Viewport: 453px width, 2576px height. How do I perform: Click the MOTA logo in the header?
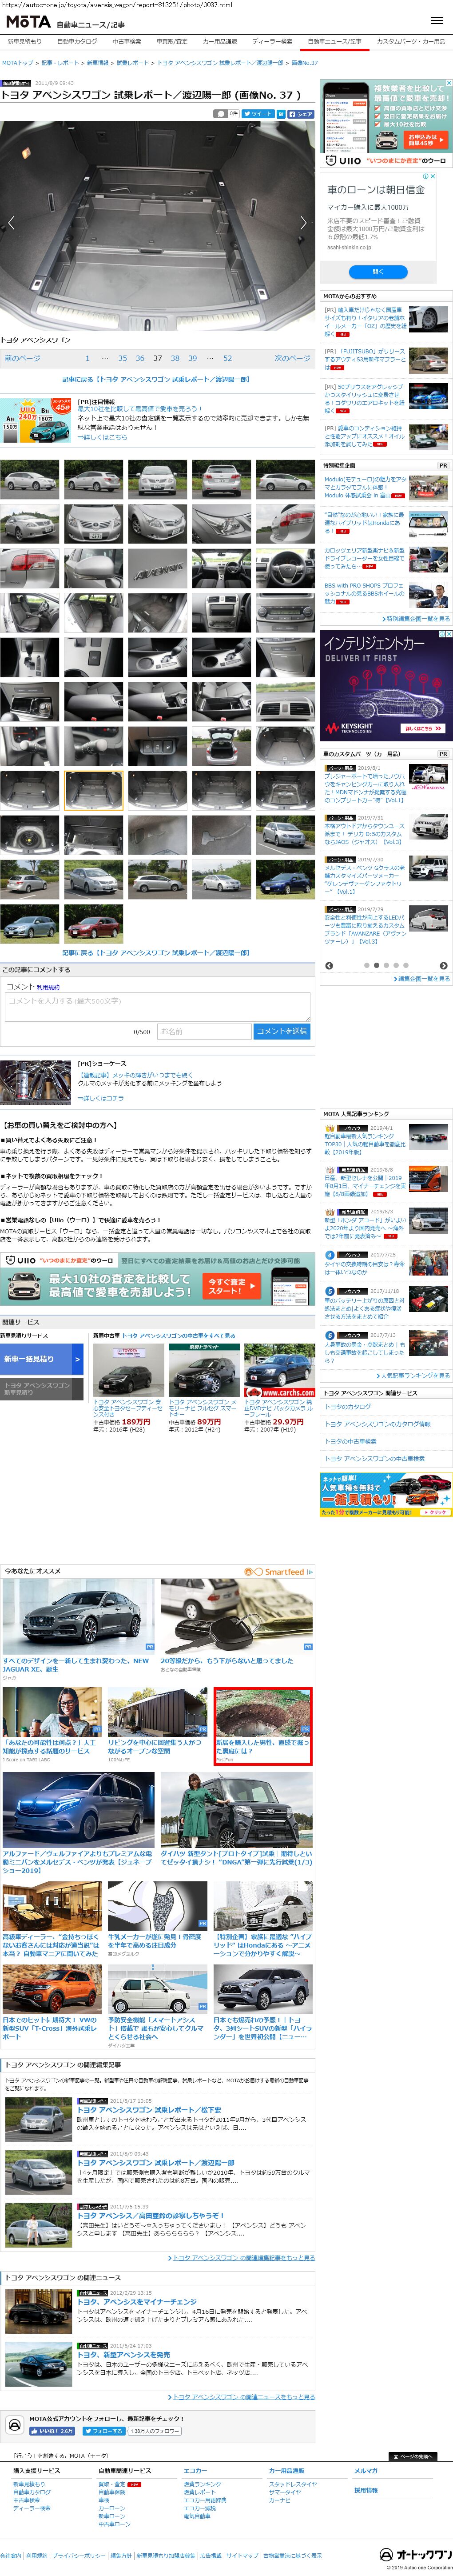[x=28, y=21]
